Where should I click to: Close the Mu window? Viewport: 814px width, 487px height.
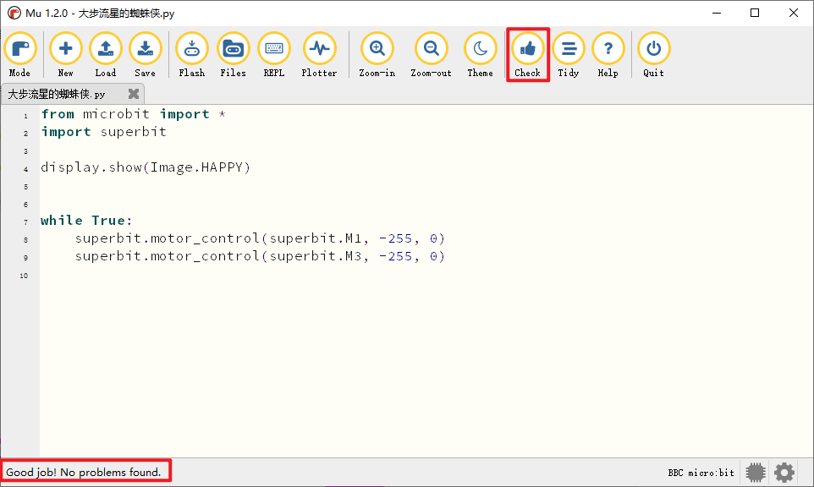[x=794, y=13]
